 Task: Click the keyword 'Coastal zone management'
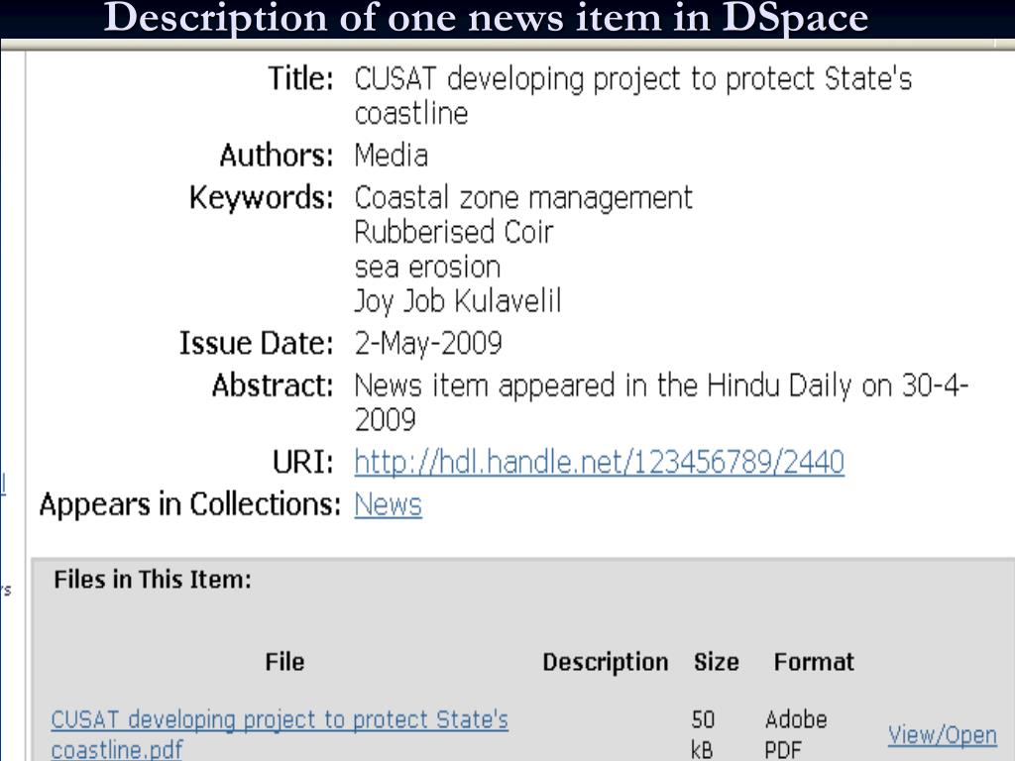coord(523,197)
